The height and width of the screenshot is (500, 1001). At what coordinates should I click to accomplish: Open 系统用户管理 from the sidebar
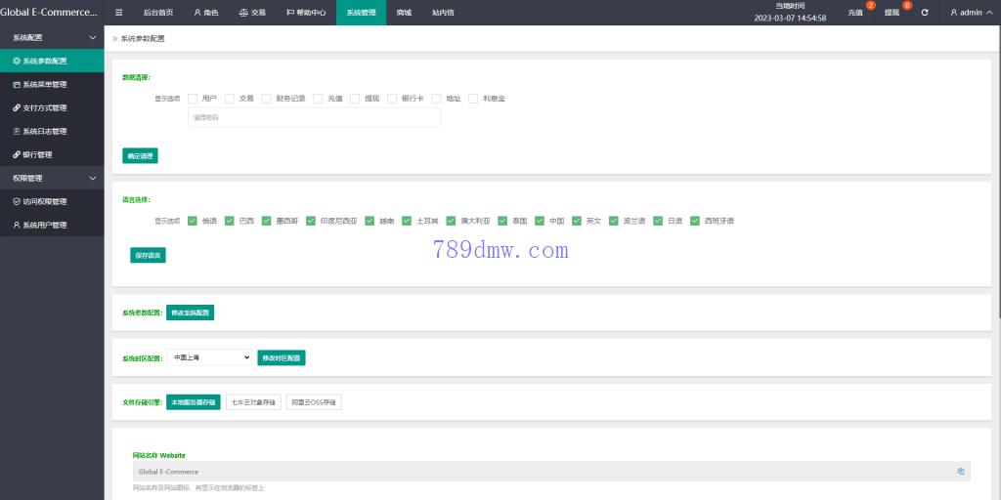pyautogui.click(x=44, y=225)
